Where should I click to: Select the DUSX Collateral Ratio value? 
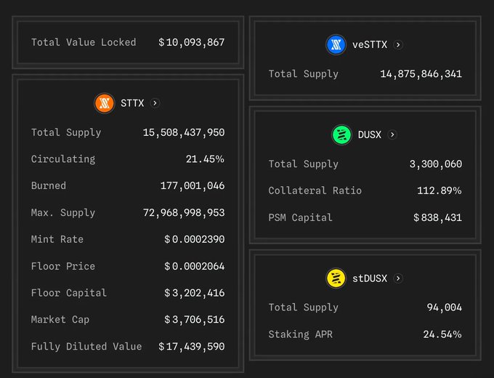tap(440, 190)
